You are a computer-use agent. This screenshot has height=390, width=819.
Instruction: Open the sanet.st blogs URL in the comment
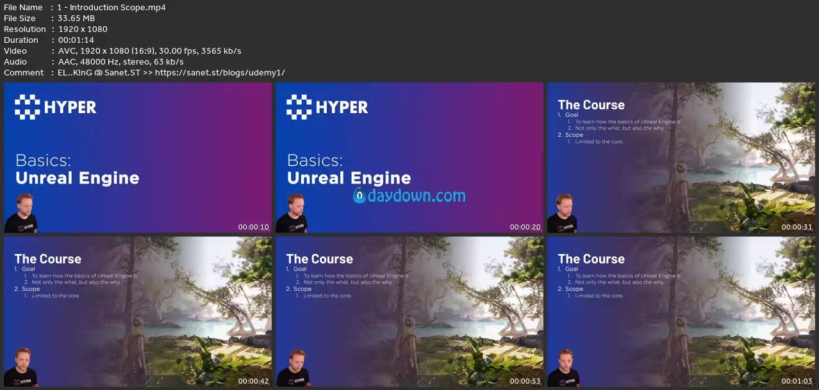click(220, 73)
